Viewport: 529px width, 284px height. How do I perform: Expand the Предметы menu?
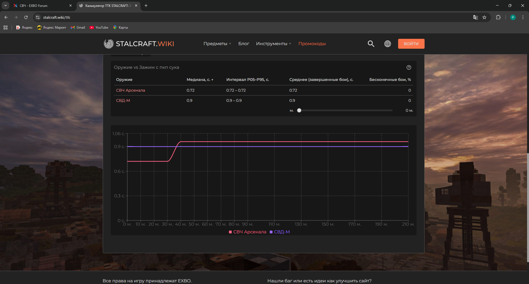[217, 44]
